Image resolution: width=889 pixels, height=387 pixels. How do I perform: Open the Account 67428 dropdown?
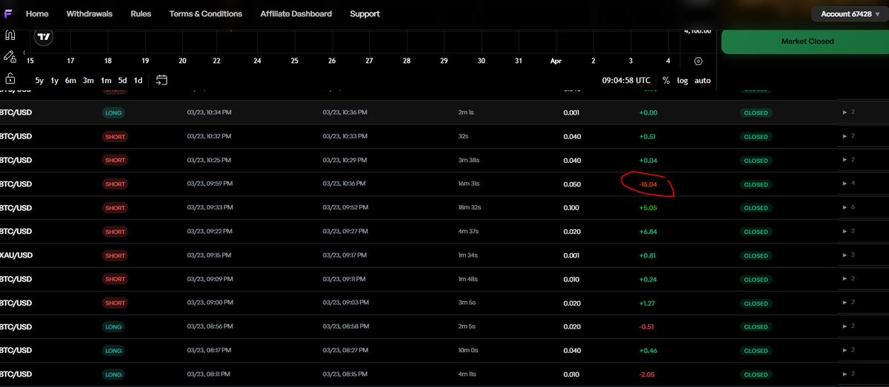tap(849, 13)
